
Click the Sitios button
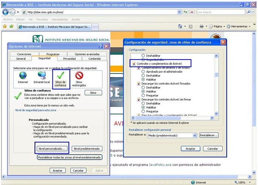click(93, 93)
